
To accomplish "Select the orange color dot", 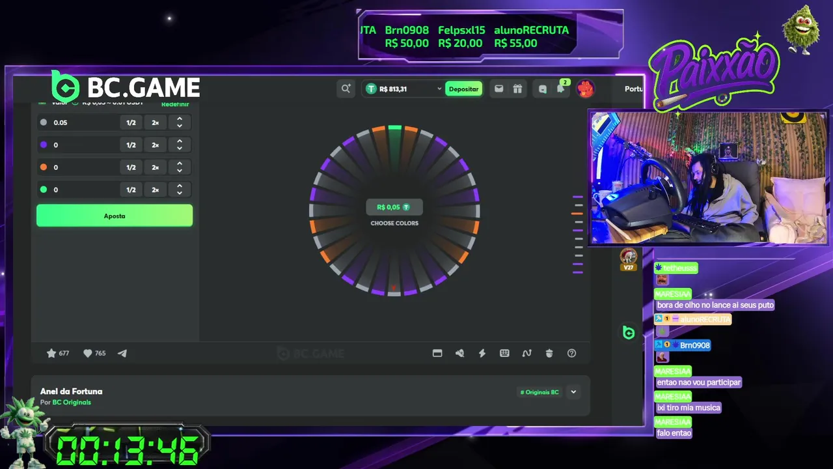I will pyautogui.click(x=44, y=167).
